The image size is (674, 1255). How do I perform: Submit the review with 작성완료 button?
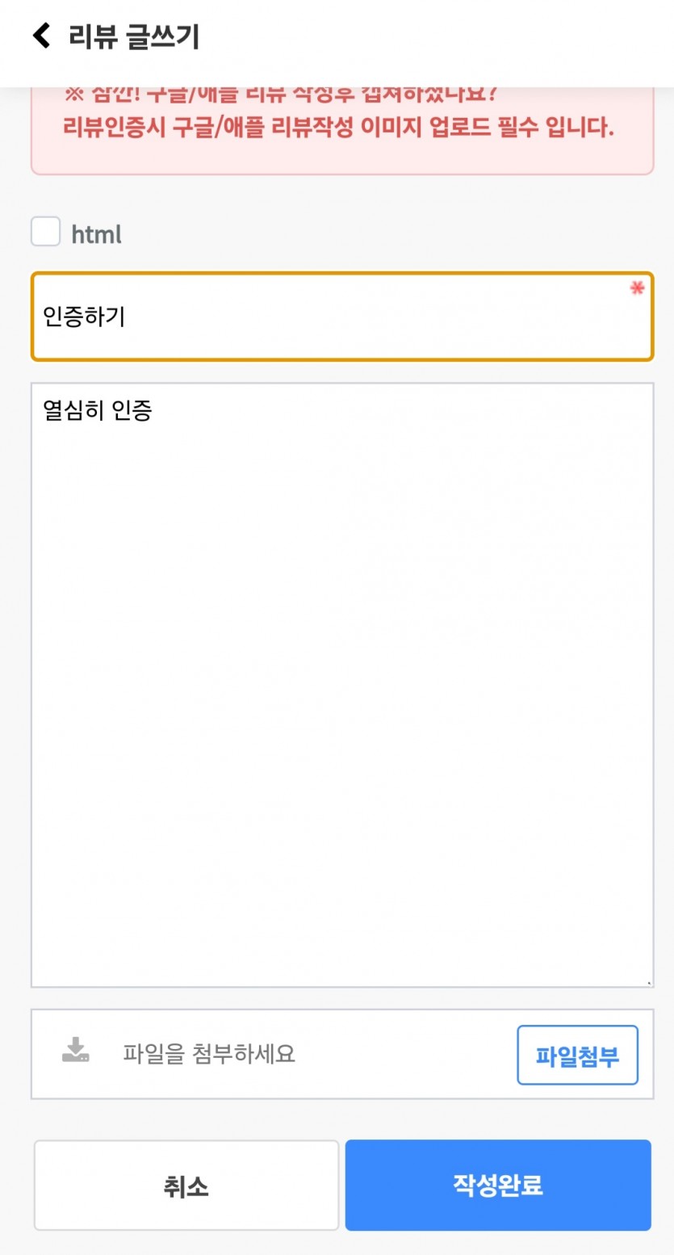pos(498,1186)
